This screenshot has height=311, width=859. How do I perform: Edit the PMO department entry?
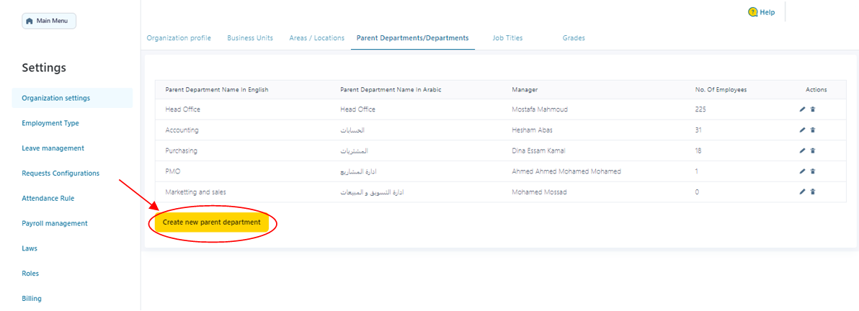coord(803,171)
